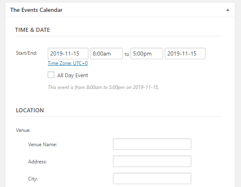Image resolution: width=241 pixels, height=187 pixels.
Task: Open the Time Zone: UTC+0 link
Action: click(x=68, y=63)
